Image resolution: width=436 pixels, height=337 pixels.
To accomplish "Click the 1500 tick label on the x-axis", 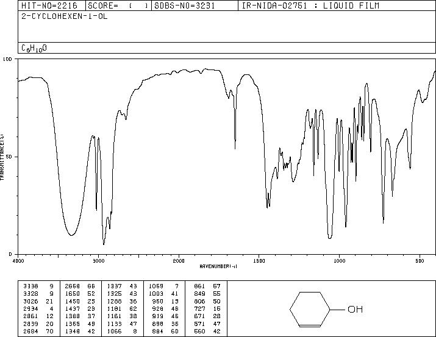I will point(259,261).
